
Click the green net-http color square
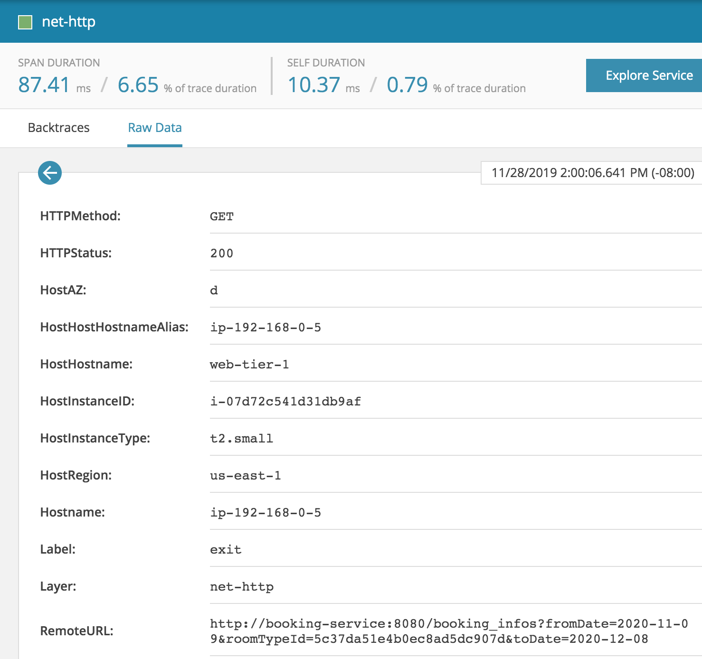pos(25,22)
